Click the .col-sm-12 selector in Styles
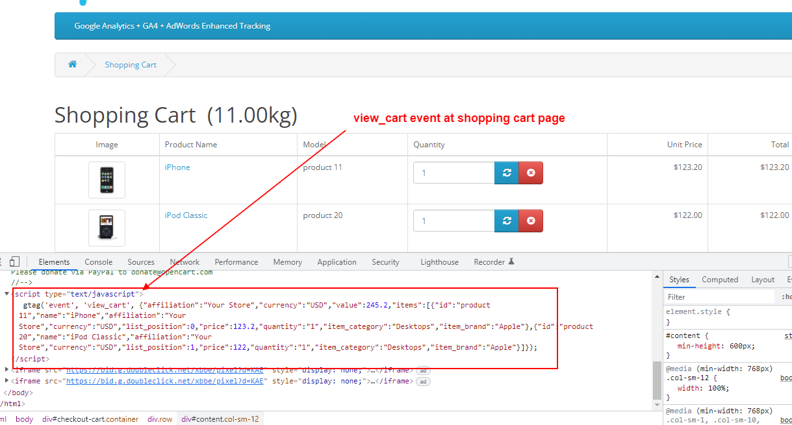 [x=686, y=378]
